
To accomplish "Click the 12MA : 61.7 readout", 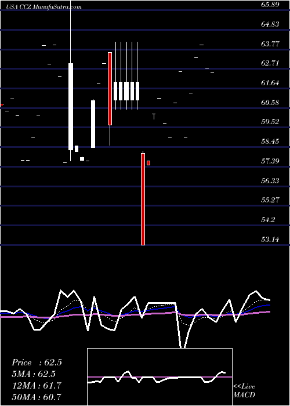I will pos(37,386).
